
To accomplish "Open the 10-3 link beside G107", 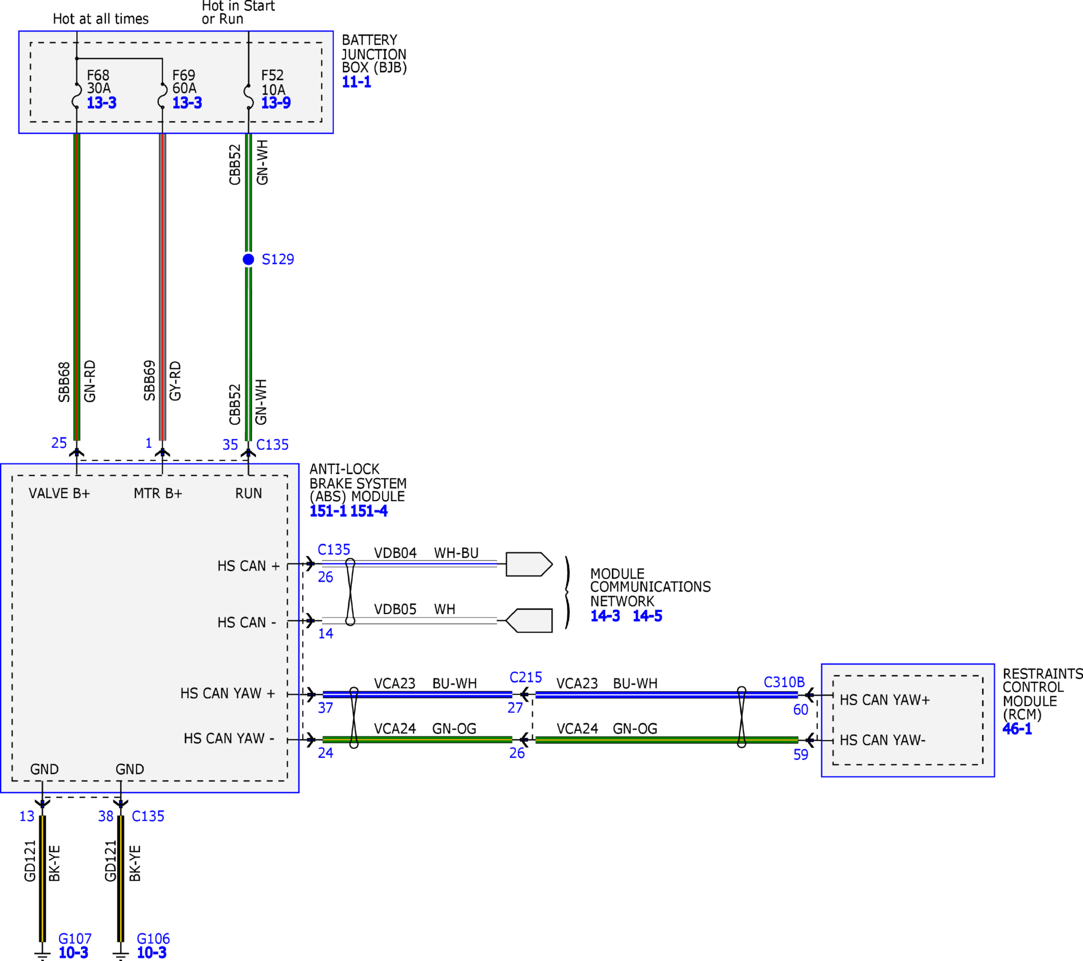I will pos(73,952).
